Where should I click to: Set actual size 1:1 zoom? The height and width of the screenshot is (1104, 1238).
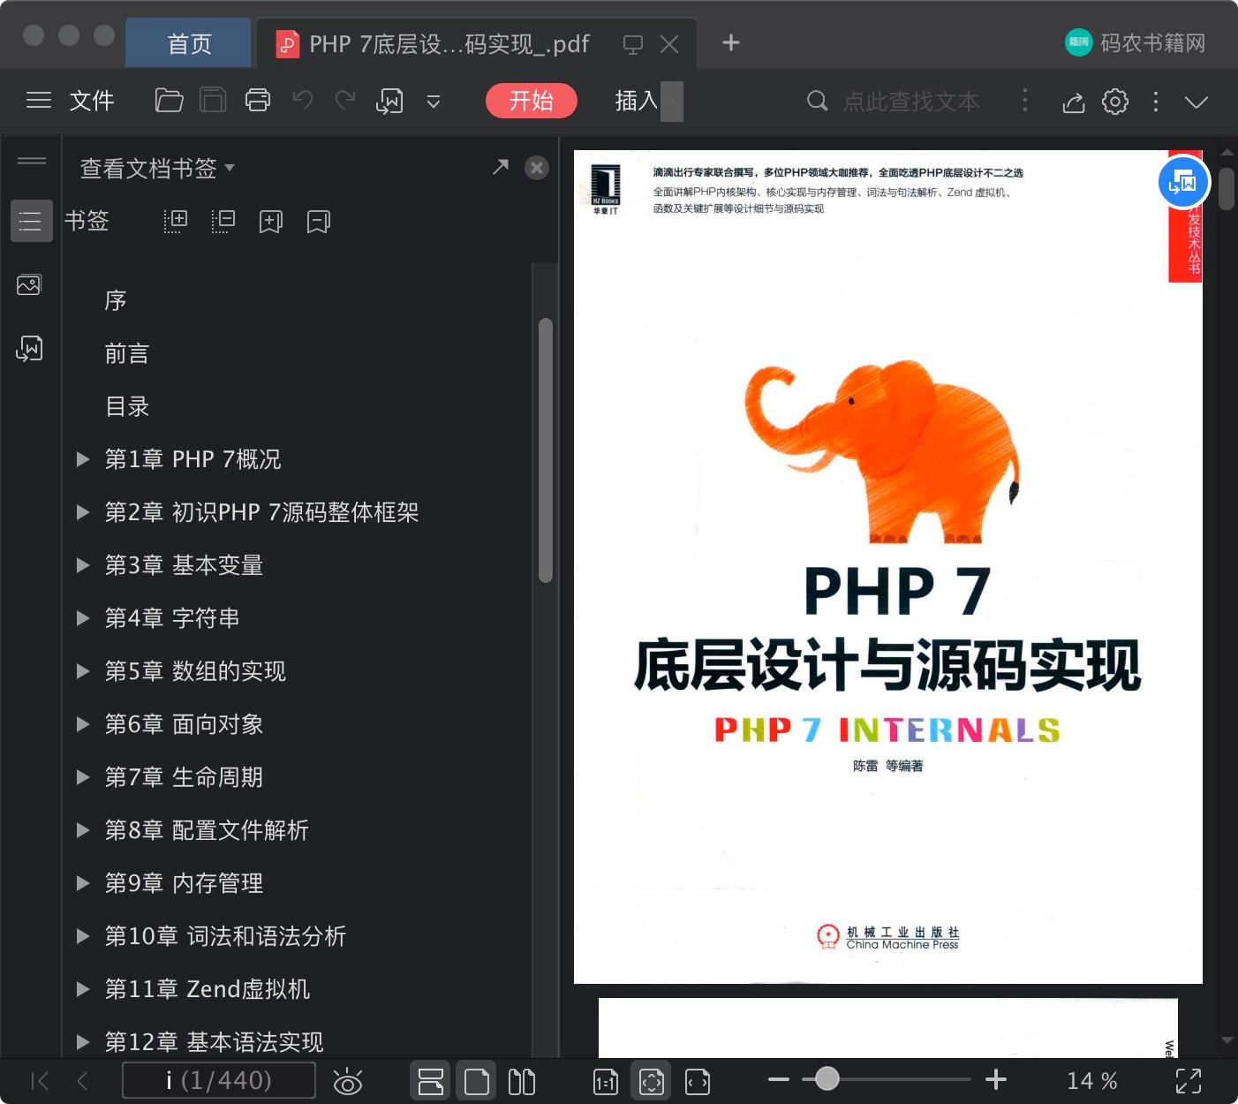click(x=606, y=1081)
